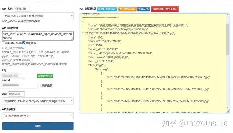Click the 查看示例 button

[144, 9]
